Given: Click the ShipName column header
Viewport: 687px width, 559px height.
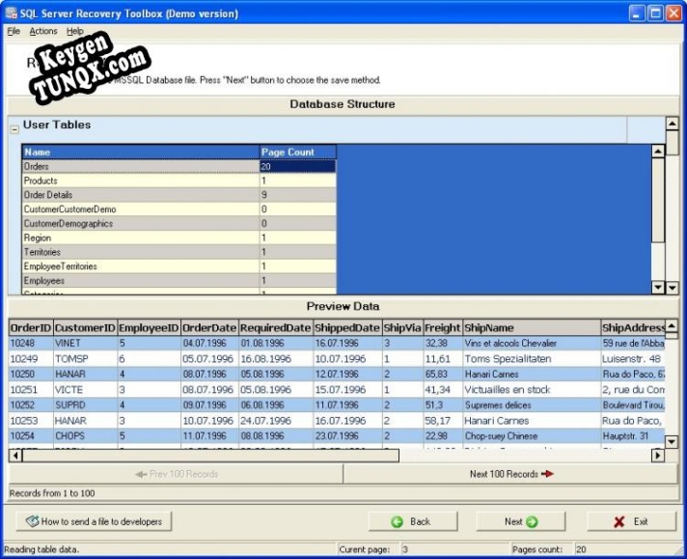Looking at the screenshot, I should 532,328.
